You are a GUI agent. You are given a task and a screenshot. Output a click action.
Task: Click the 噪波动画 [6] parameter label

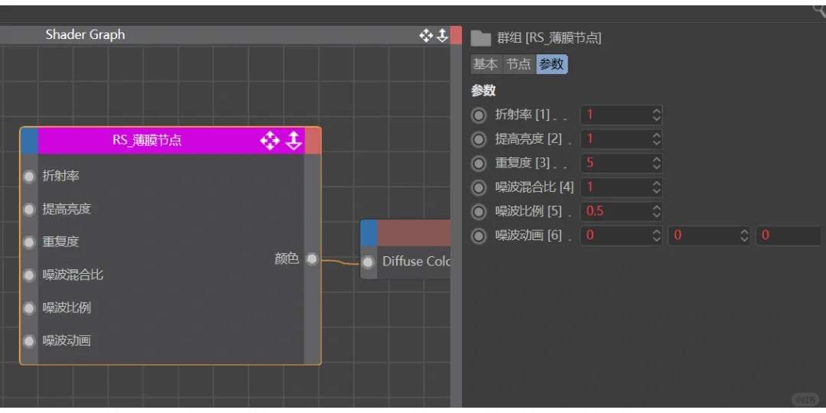(529, 236)
